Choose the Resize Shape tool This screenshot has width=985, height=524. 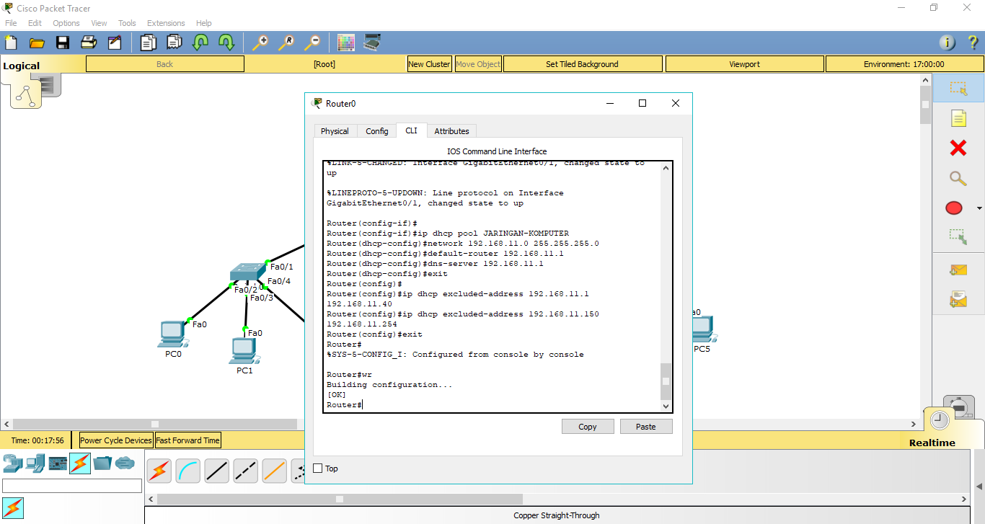(958, 236)
